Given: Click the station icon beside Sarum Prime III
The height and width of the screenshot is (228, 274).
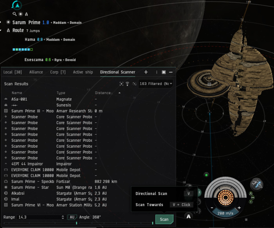Looking at the screenshot, I should tap(6, 111).
